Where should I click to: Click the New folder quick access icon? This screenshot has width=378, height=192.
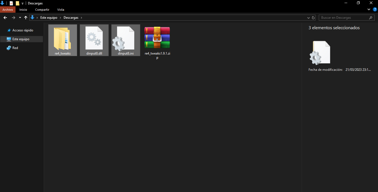(17, 3)
